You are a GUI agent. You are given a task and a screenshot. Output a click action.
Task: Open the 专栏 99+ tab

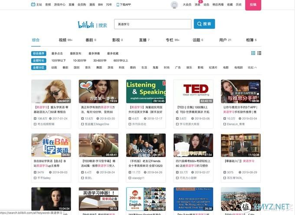click(173, 40)
